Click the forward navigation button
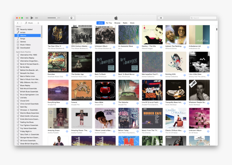 pyautogui.click(x=21, y=23)
